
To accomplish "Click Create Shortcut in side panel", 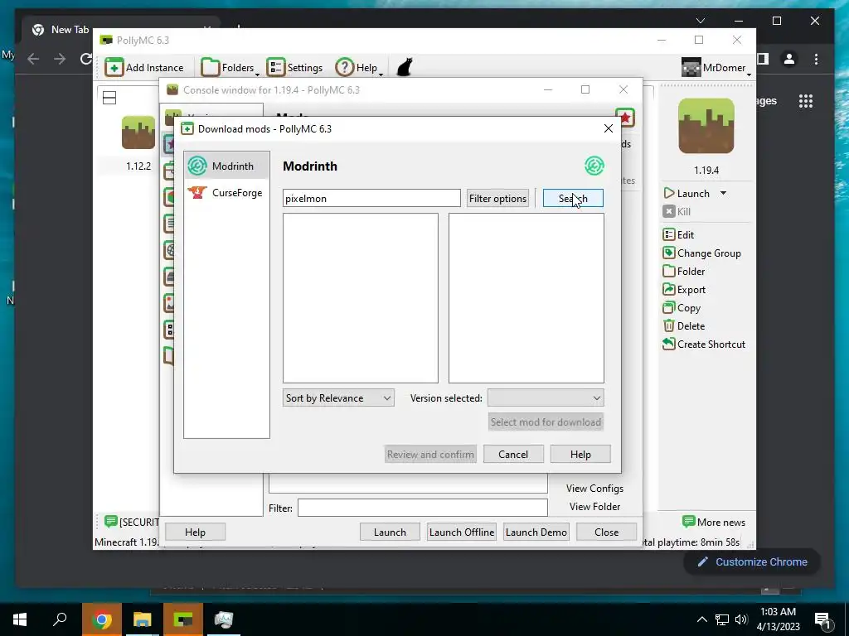I will 704,344.
